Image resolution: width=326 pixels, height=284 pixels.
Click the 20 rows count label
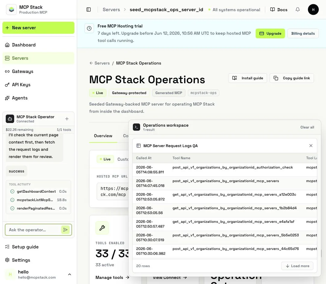[143, 266]
